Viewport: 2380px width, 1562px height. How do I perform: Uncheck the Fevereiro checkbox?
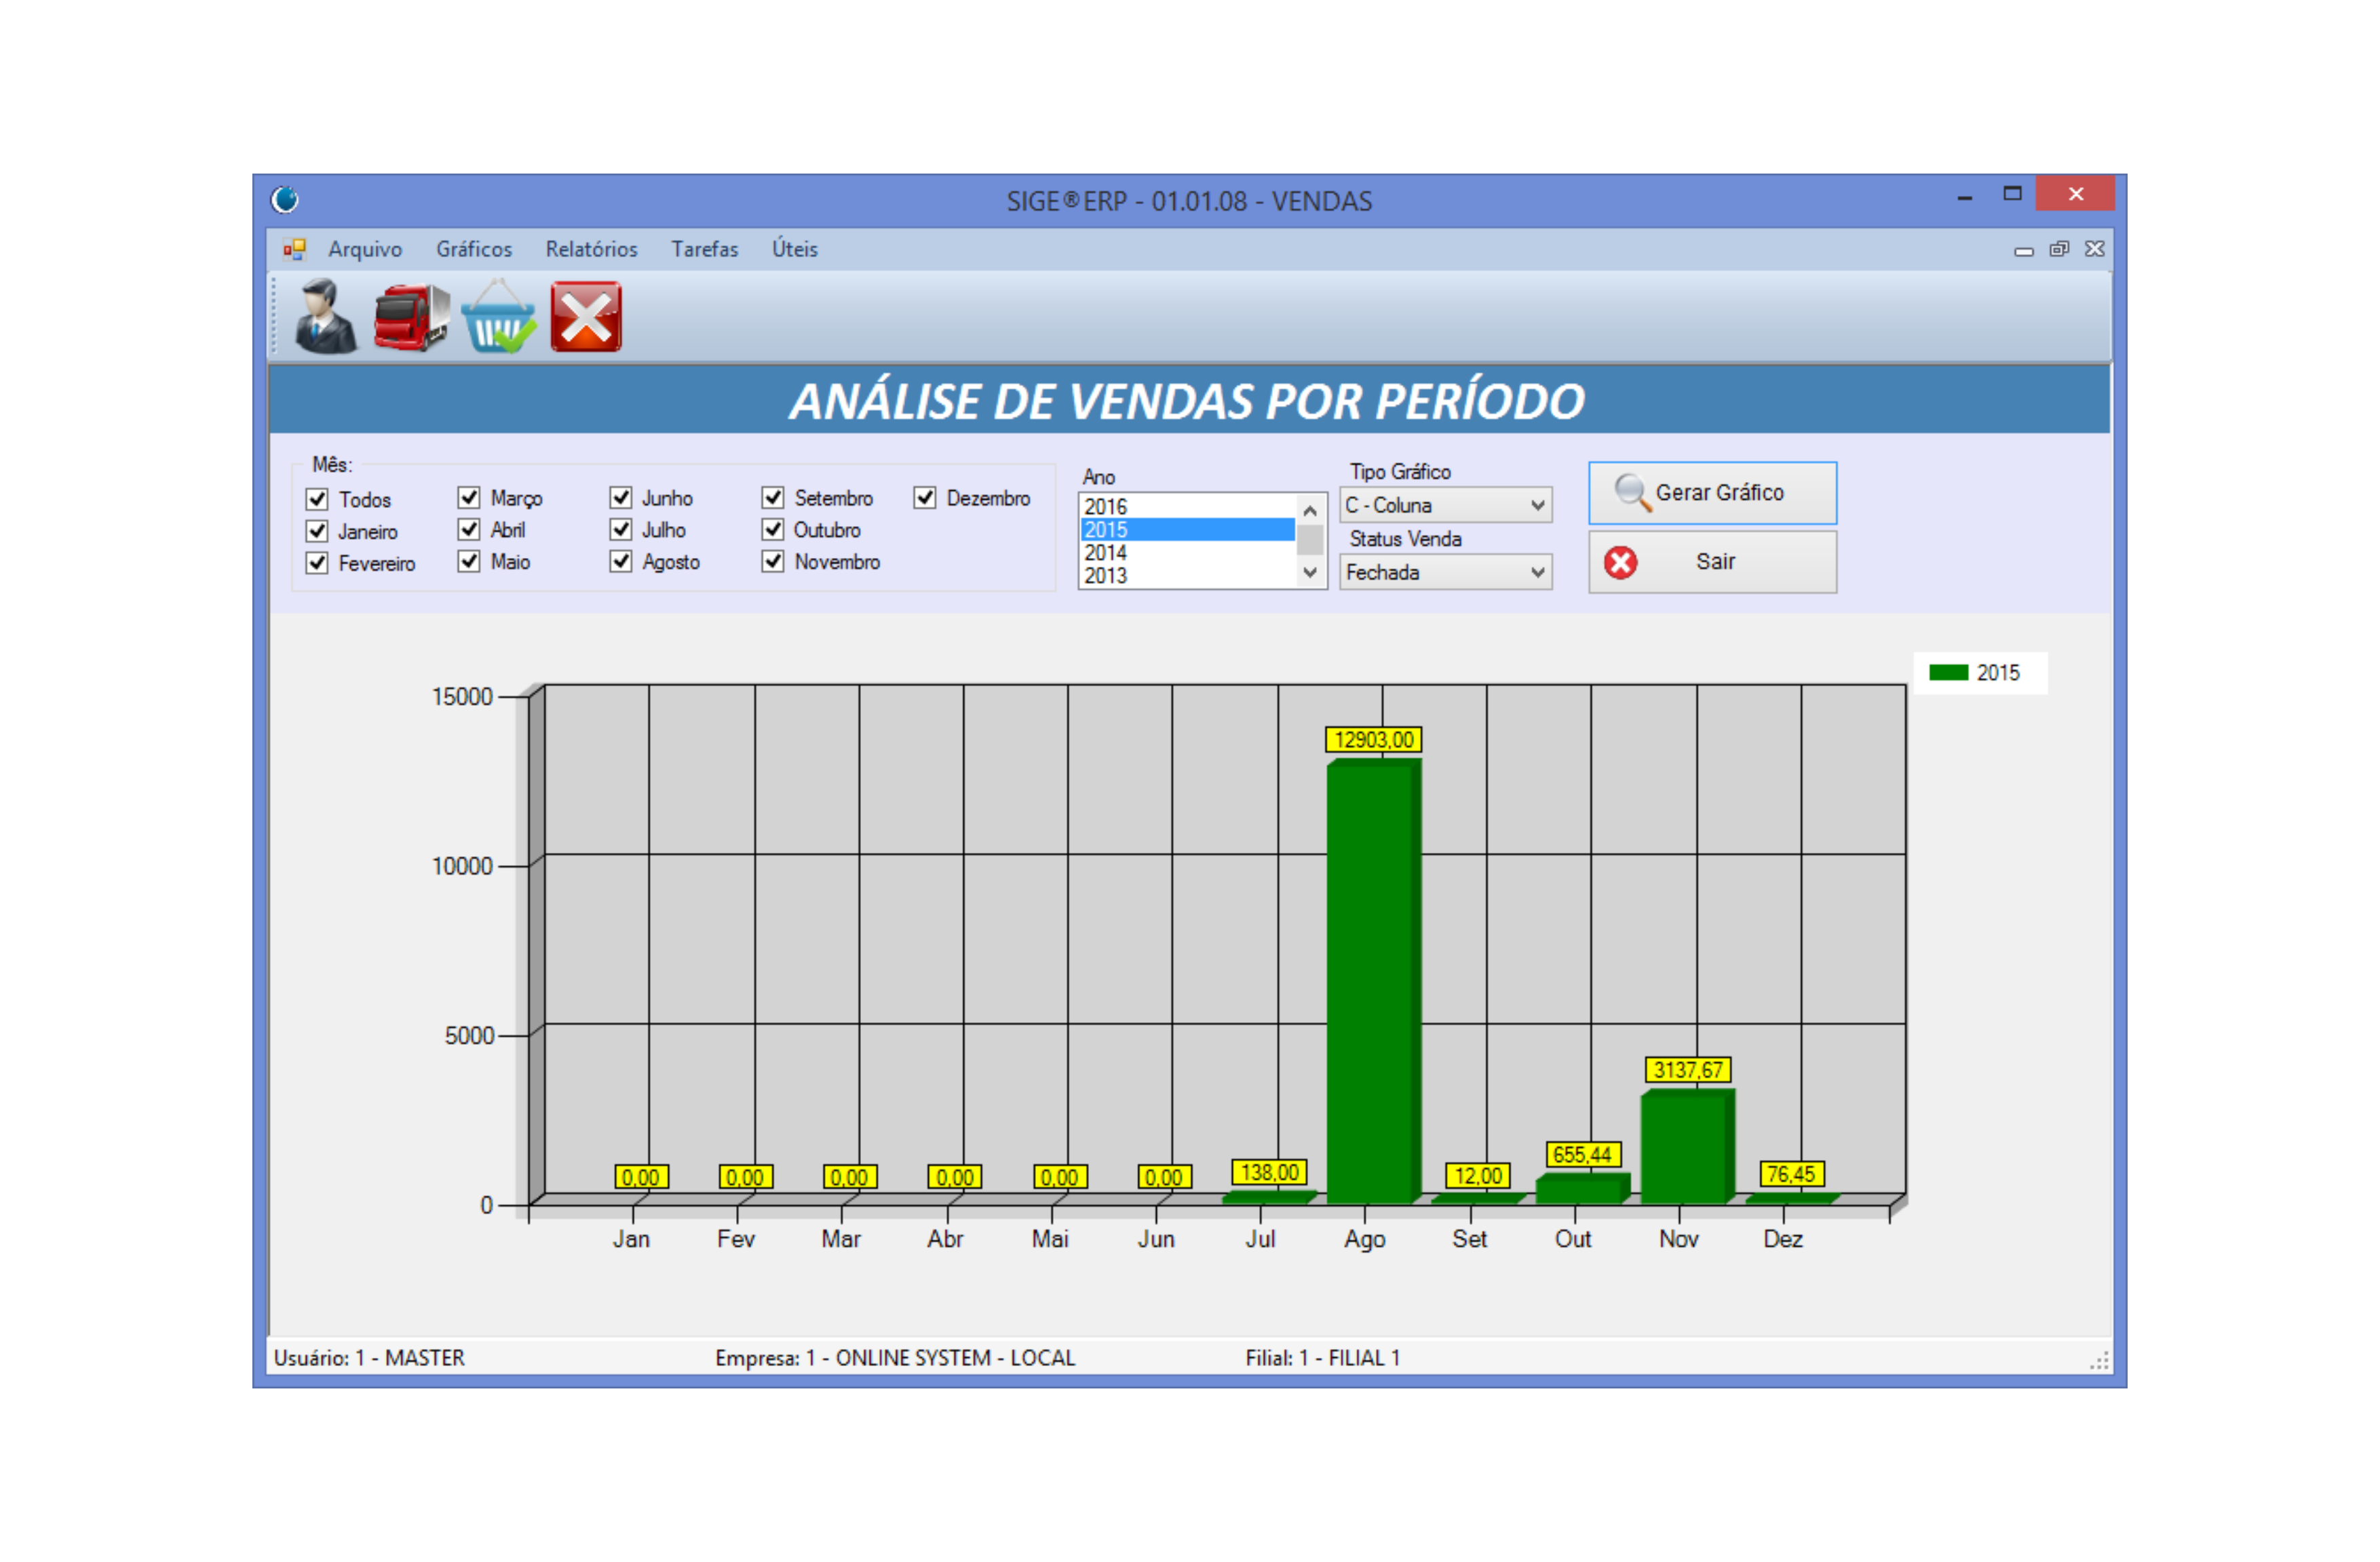click(x=317, y=563)
